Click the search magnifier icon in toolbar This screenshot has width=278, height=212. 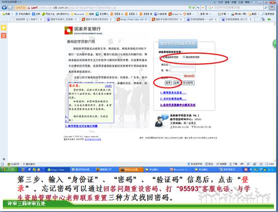[x=266, y=8]
